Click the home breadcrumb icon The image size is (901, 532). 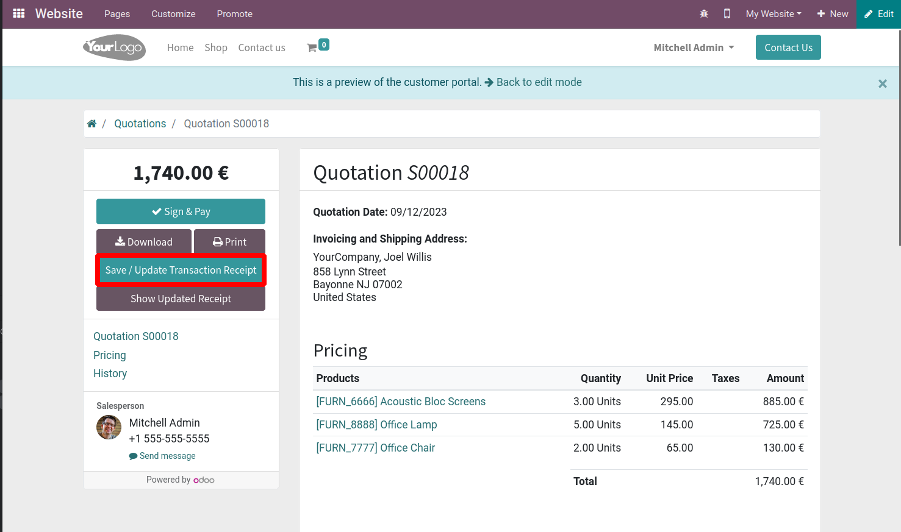92,124
